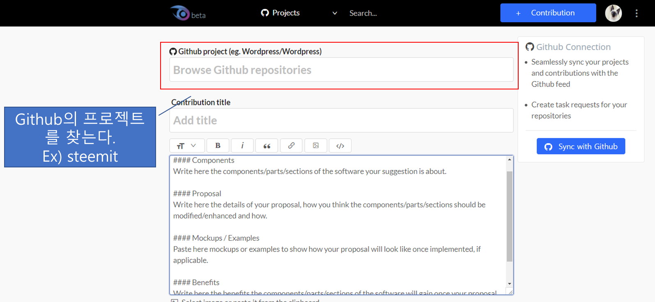
Task: Focus the Search... field in header
Action: tap(363, 13)
